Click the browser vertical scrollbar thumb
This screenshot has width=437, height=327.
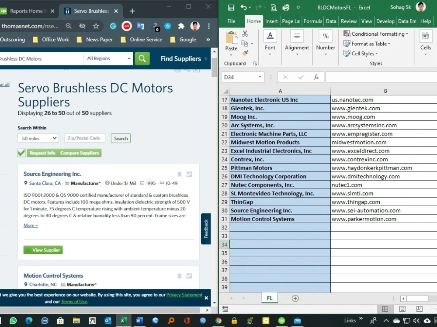[x=214, y=67]
